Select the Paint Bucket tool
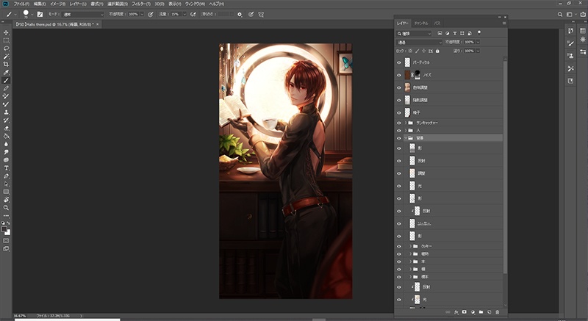This screenshot has width=588, height=321. (6, 137)
